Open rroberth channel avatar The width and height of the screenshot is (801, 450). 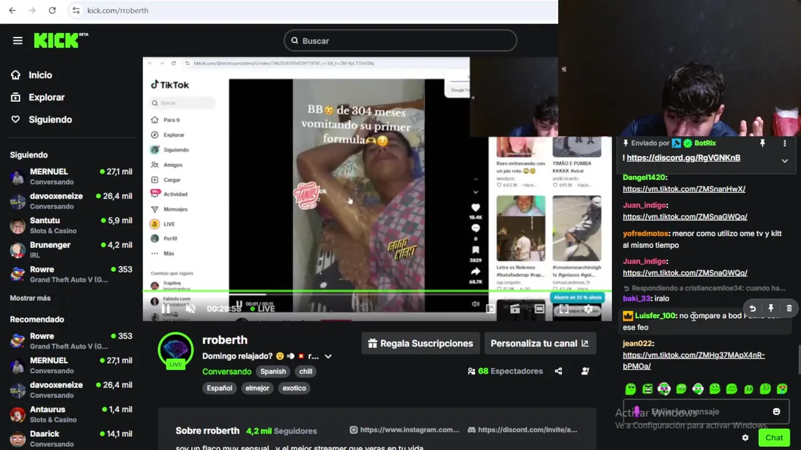click(176, 350)
